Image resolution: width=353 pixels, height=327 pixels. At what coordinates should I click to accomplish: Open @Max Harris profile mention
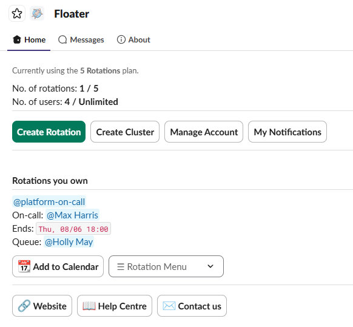coord(72,215)
